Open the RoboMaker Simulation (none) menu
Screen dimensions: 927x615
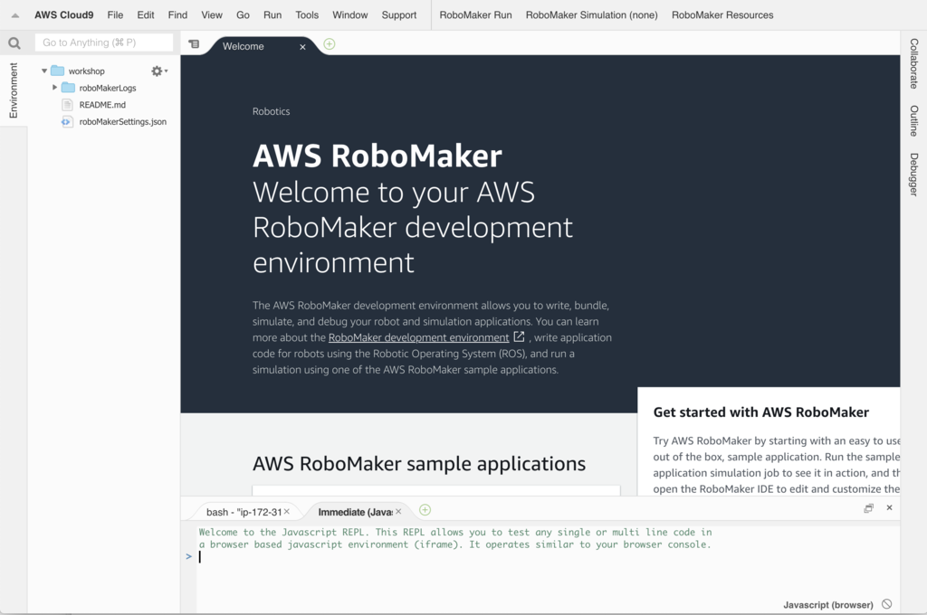(x=592, y=15)
